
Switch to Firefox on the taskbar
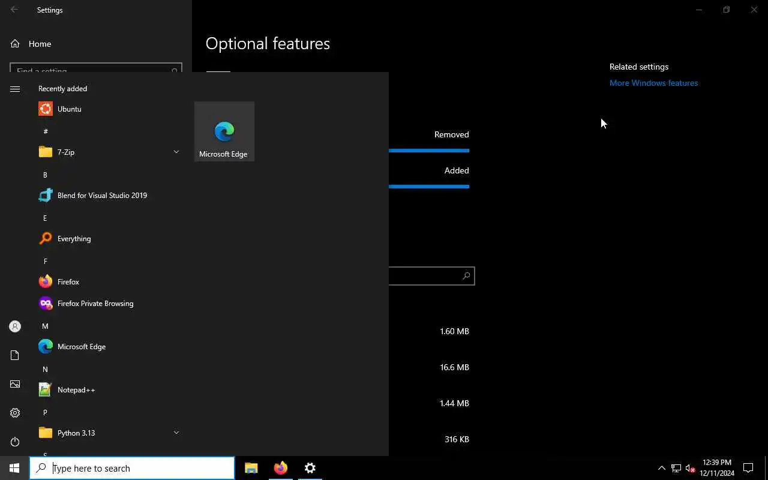point(281,468)
